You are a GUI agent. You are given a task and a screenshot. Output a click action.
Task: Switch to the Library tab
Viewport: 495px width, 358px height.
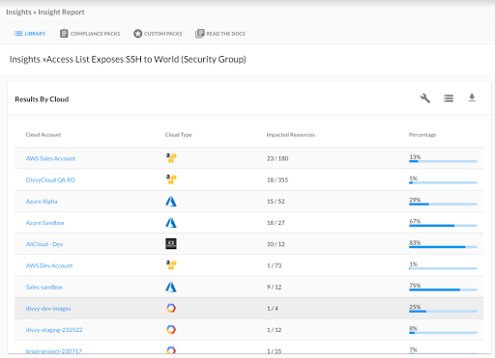point(30,34)
